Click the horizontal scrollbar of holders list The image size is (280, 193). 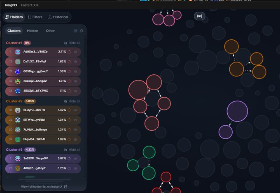click(44, 179)
